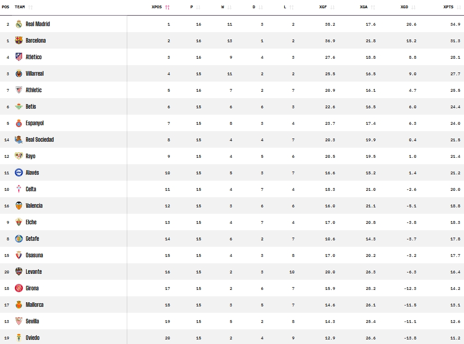Click the Betis club crest
Image resolution: width=464 pixels, height=344 pixels.
(x=18, y=106)
